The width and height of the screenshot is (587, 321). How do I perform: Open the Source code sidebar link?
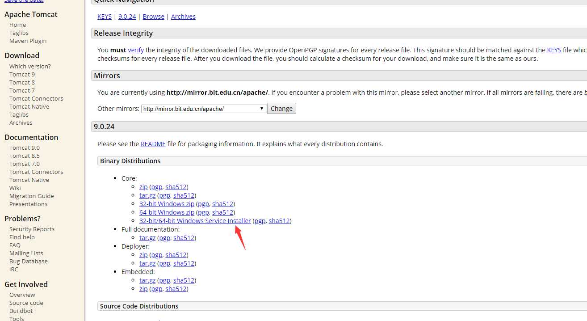pos(26,303)
